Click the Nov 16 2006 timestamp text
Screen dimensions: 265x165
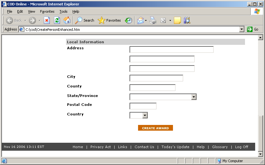[24, 147]
